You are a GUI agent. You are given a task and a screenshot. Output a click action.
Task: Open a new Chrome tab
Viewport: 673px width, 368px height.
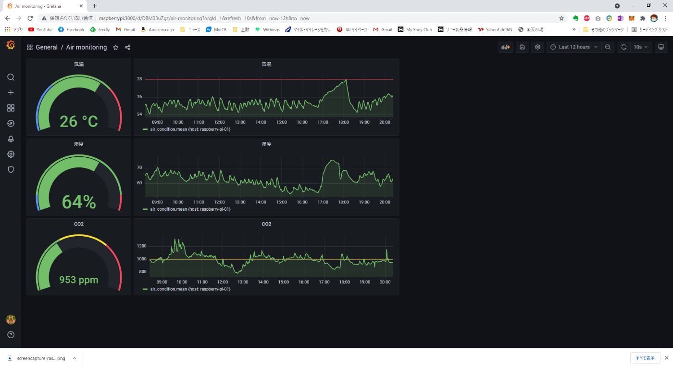click(95, 6)
